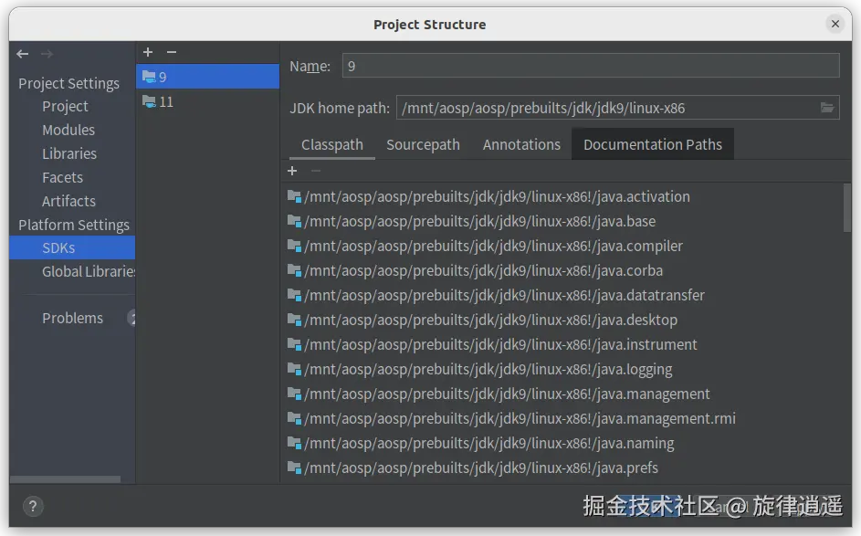Open Project settings page
Viewport: 861px width, 536px height.
(65, 107)
